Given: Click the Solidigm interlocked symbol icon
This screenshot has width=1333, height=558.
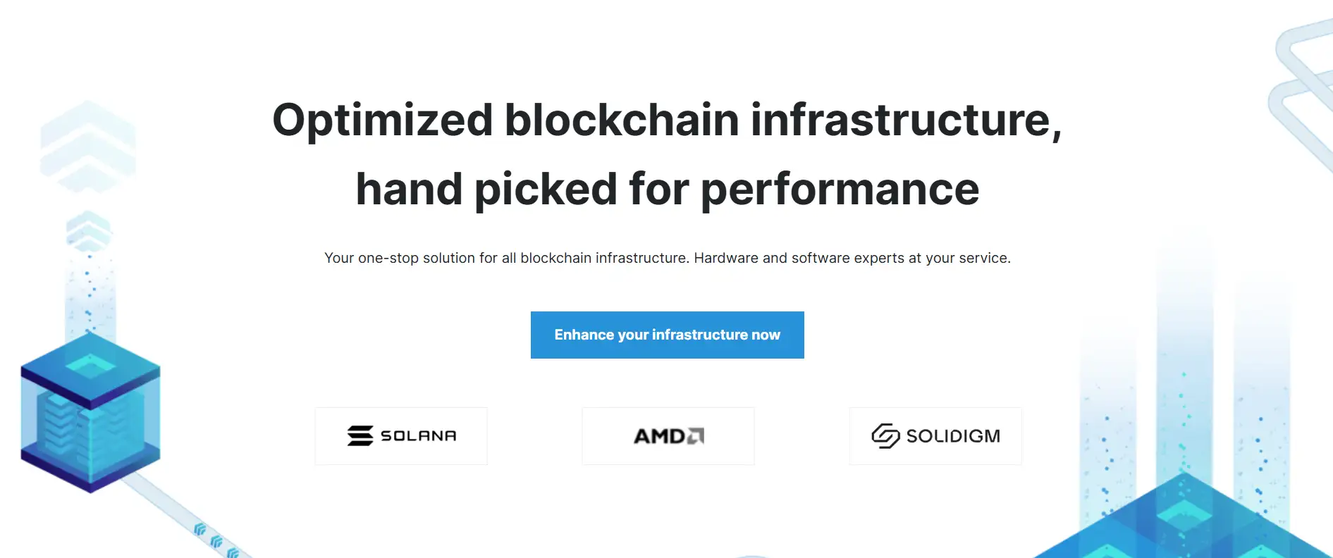Looking at the screenshot, I should coord(885,436).
